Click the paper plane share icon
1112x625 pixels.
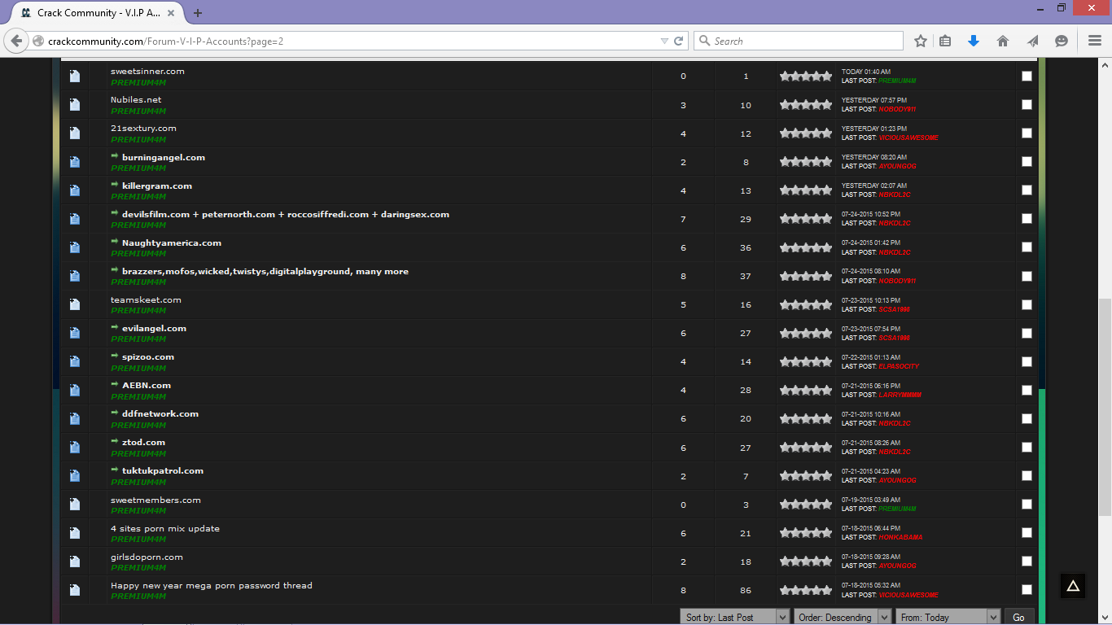(x=1032, y=41)
